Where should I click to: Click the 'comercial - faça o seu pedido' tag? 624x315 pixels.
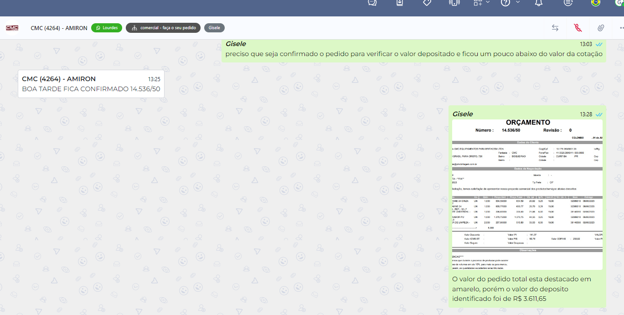[x=163, y=28]
